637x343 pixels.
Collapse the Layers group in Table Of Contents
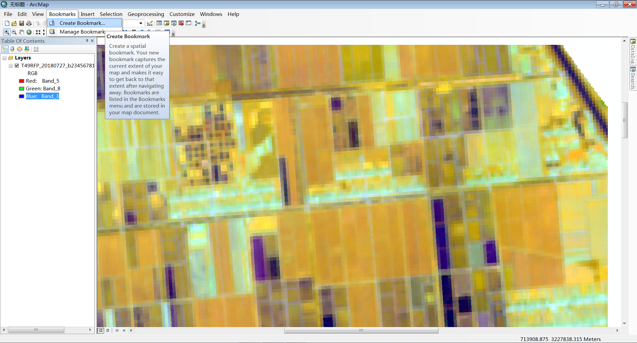(x=5, y=58)
